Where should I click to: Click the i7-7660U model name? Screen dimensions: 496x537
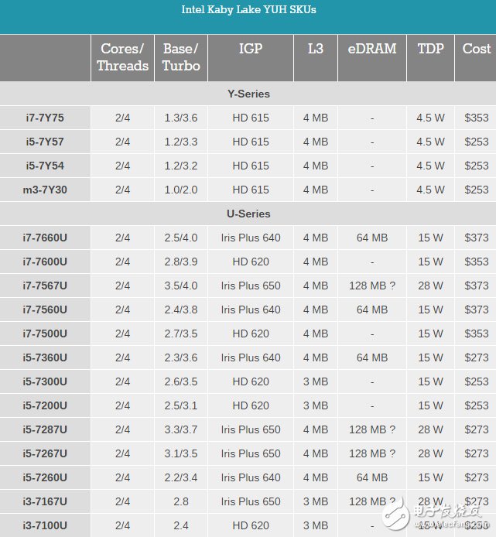pyautogui.click(x=45, y=238)
